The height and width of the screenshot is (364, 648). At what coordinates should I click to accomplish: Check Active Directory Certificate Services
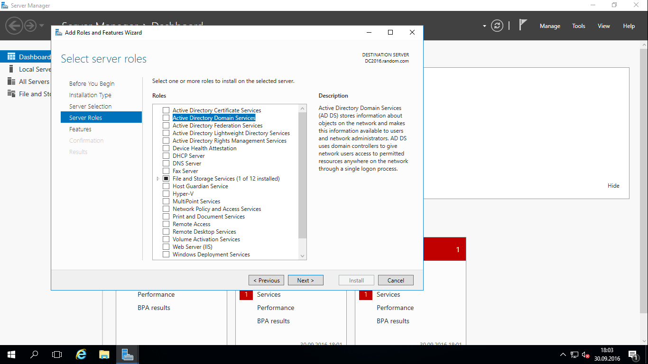click(166, 110)
